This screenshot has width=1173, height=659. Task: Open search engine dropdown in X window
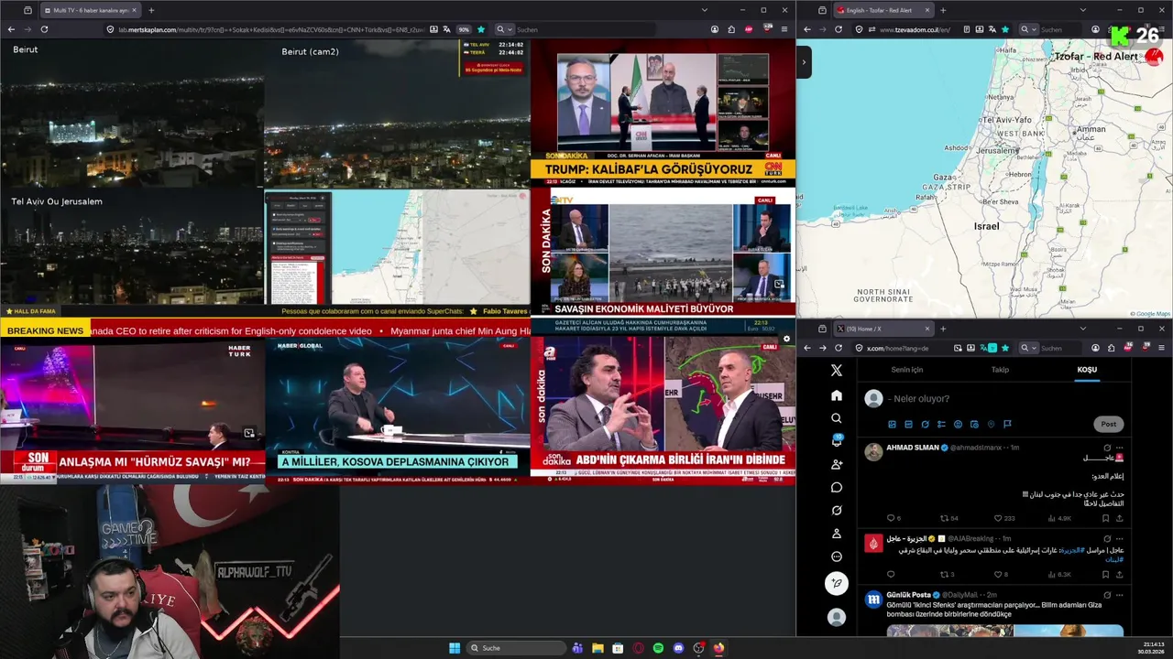click(1030, 348)
